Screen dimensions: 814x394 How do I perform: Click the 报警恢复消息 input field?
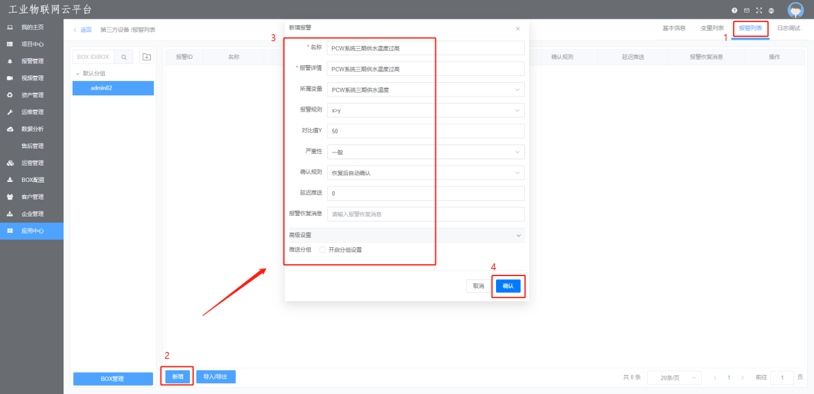(x=425, y=214)
